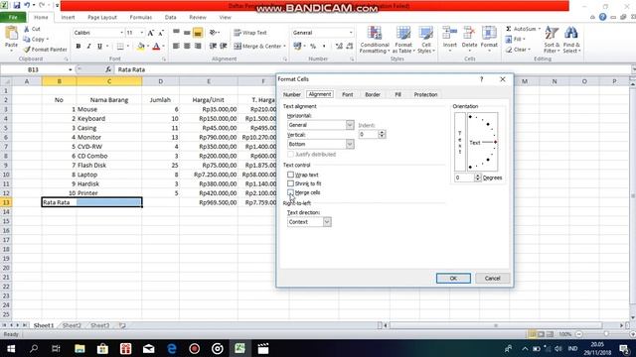Toggle Italic formatting button

(x=88, y=47)
